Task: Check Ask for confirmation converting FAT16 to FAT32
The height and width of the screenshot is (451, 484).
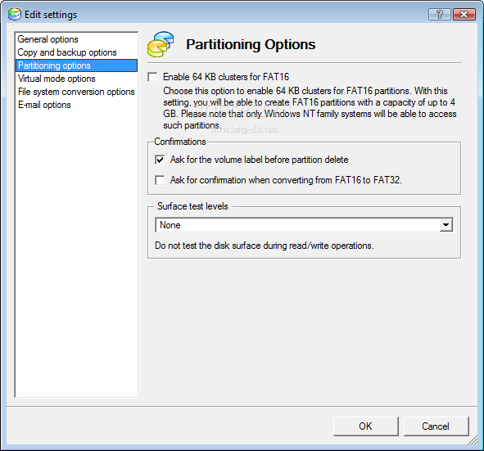Action: pyautogui.click(x=160, y=180)
